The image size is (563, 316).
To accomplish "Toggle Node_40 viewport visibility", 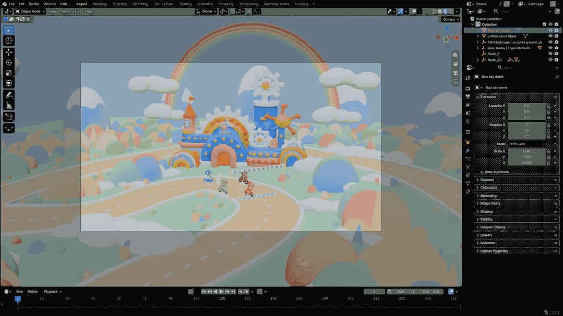I will click(550, 60).
